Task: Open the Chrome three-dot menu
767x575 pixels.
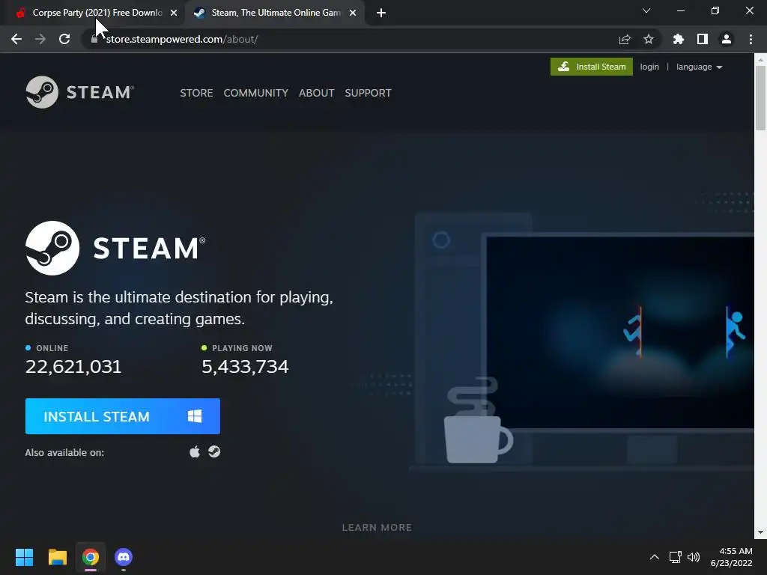Action: tap(751, 39)
